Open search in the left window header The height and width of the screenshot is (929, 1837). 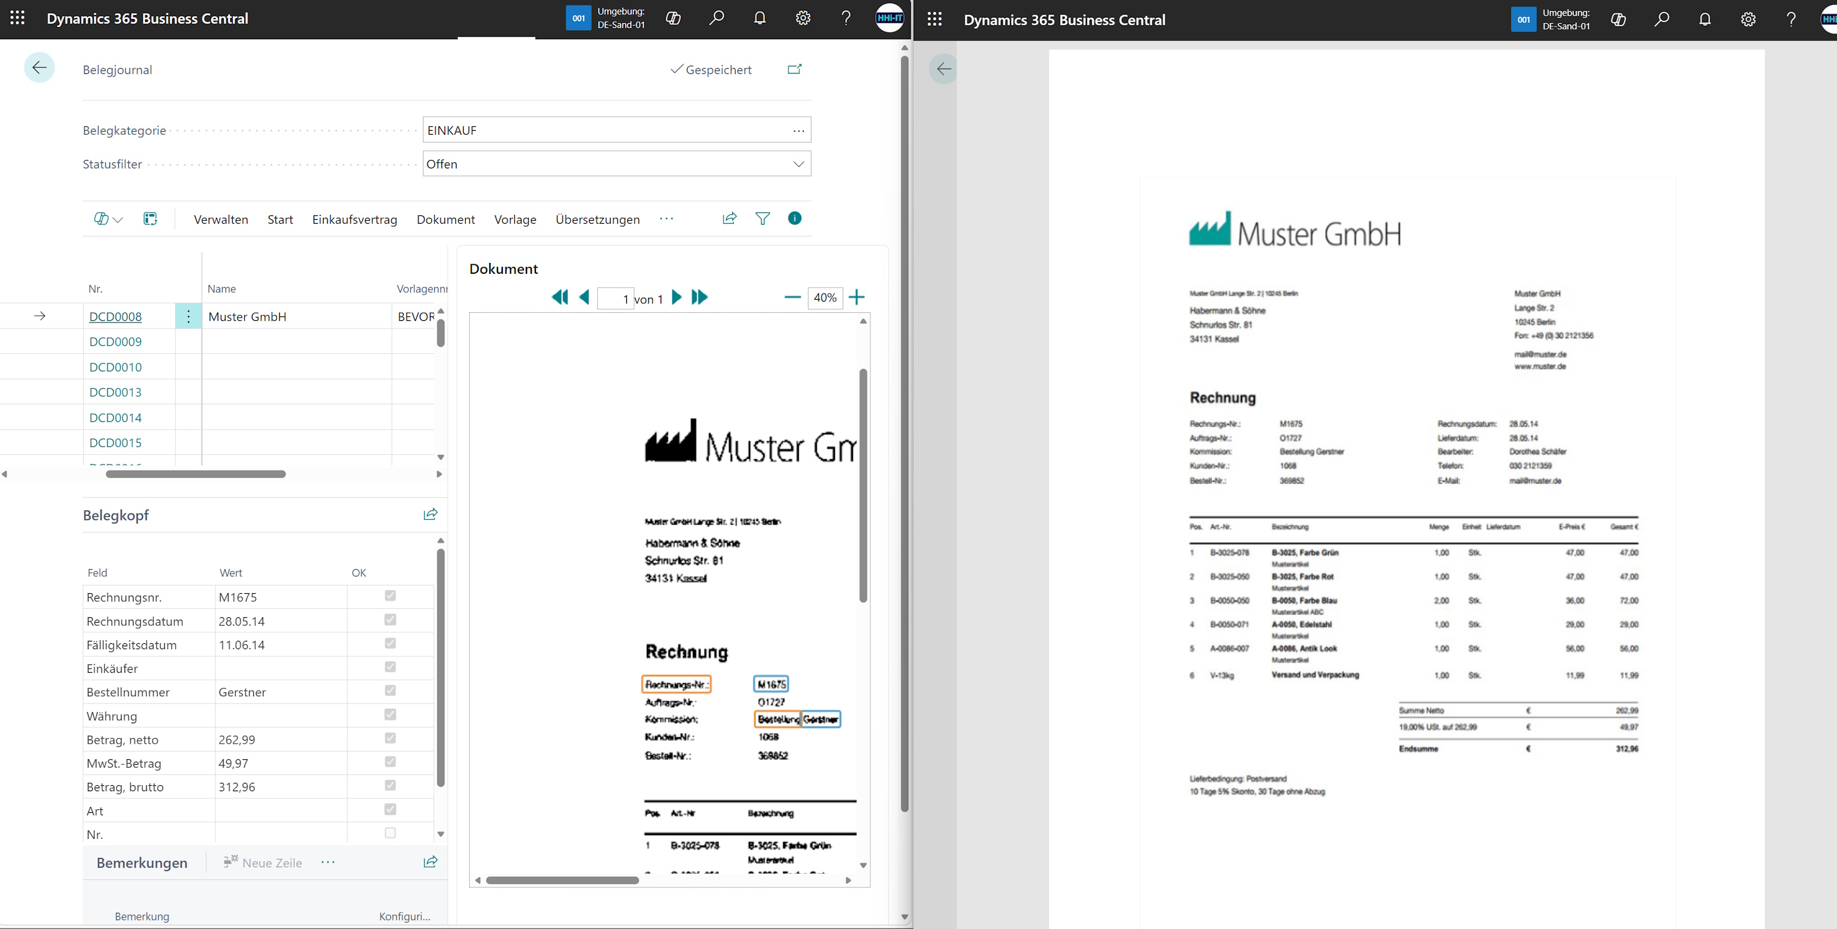pos(716,18)
